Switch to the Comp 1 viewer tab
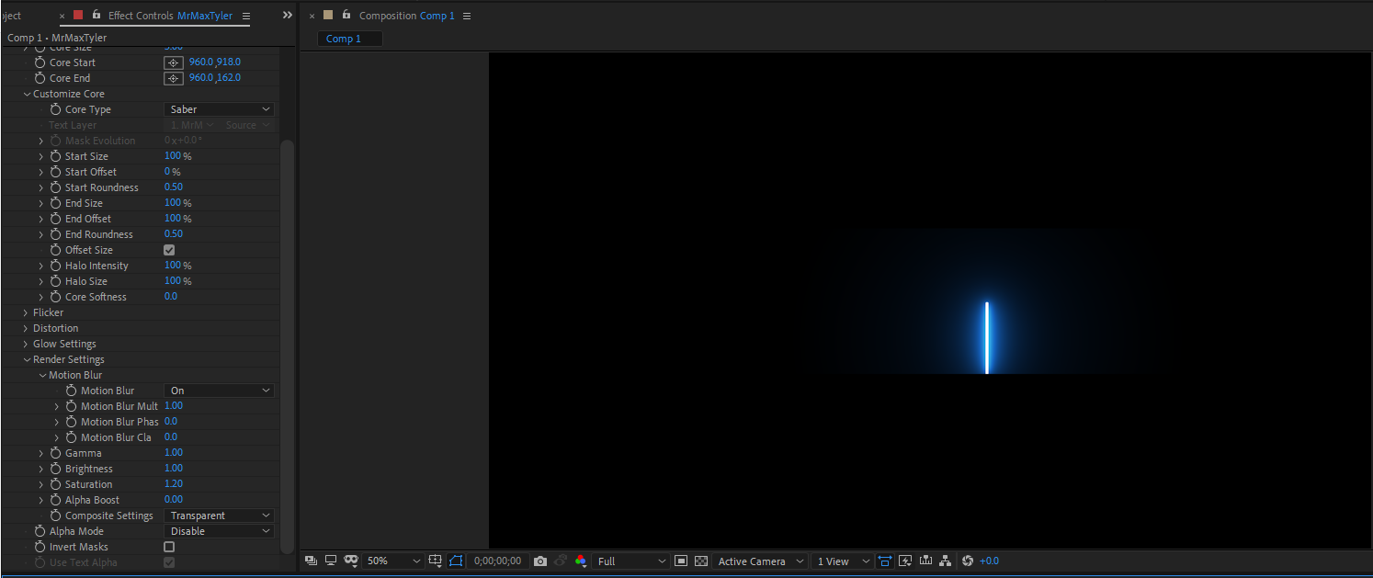1373x578 pixels. [349, 38]
